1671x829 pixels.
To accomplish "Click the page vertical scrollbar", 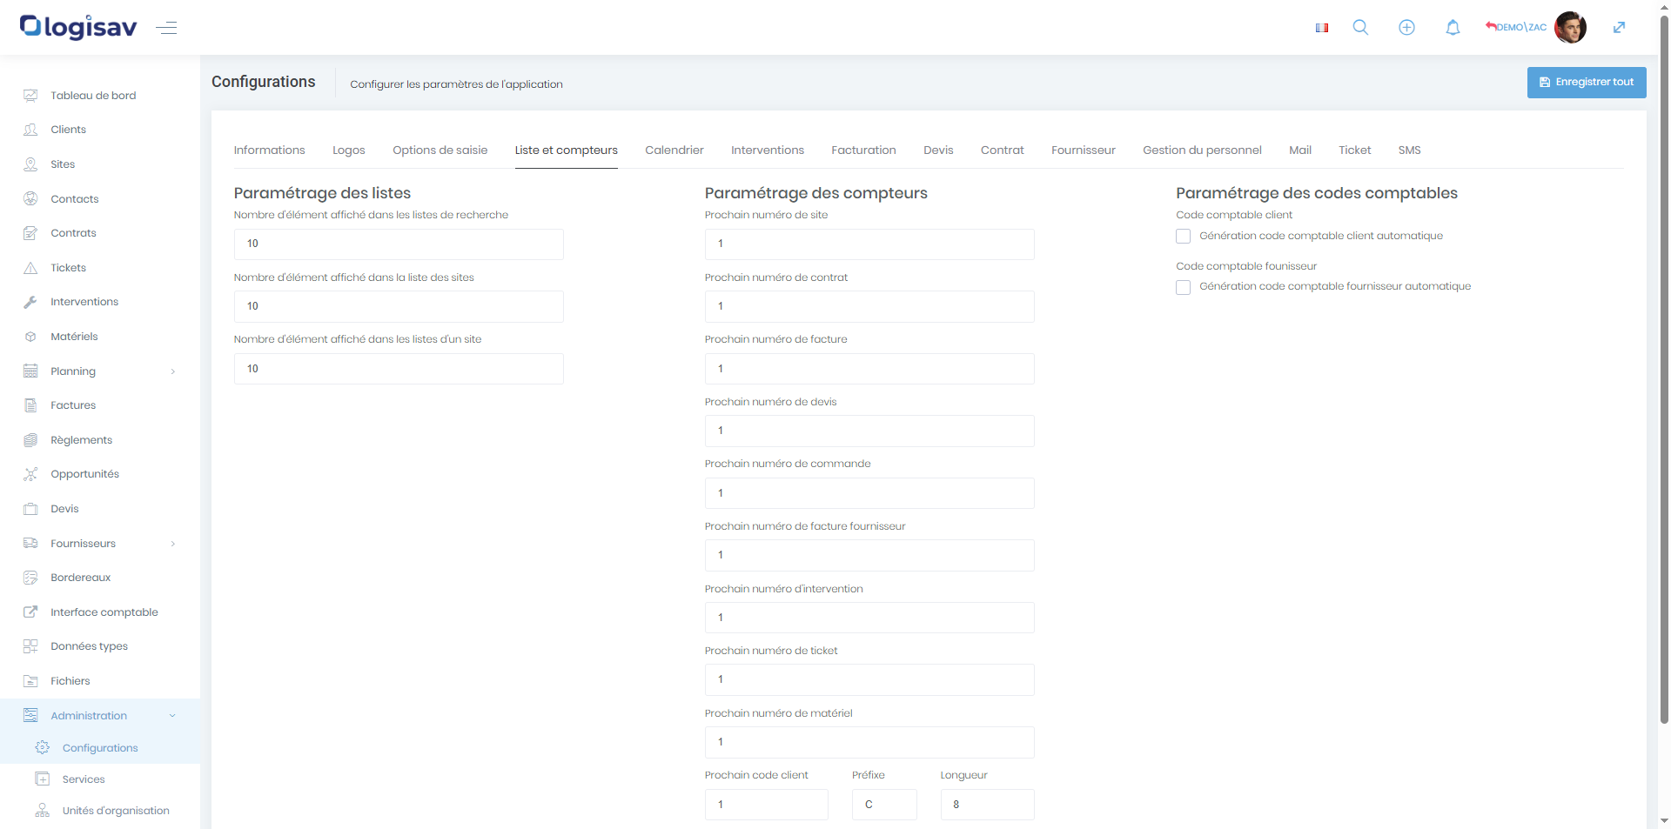I will click(1664, 348).
